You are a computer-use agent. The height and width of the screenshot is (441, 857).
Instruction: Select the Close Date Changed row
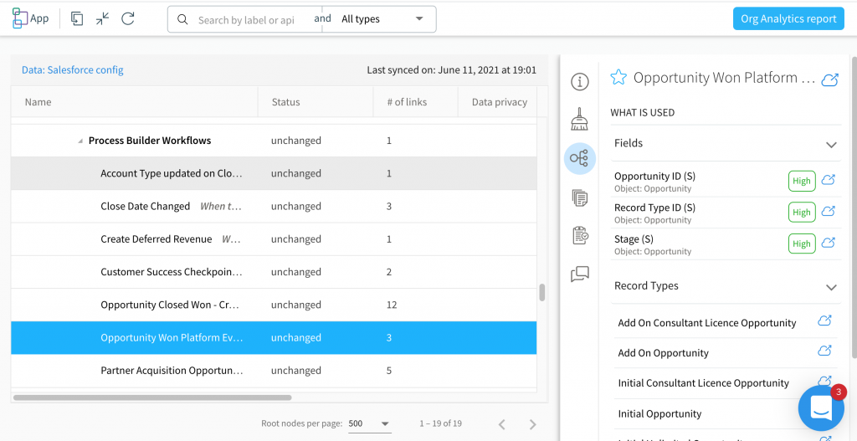[x=146, y=207]
